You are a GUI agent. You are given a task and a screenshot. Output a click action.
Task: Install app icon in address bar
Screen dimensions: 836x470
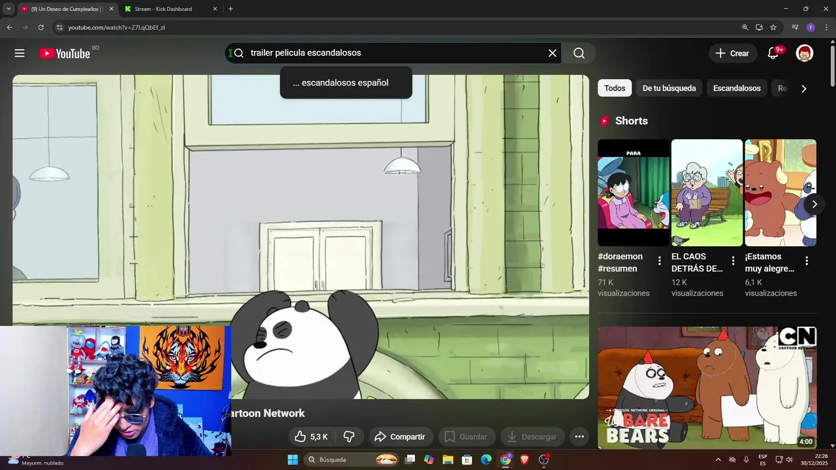click(759, 27)
